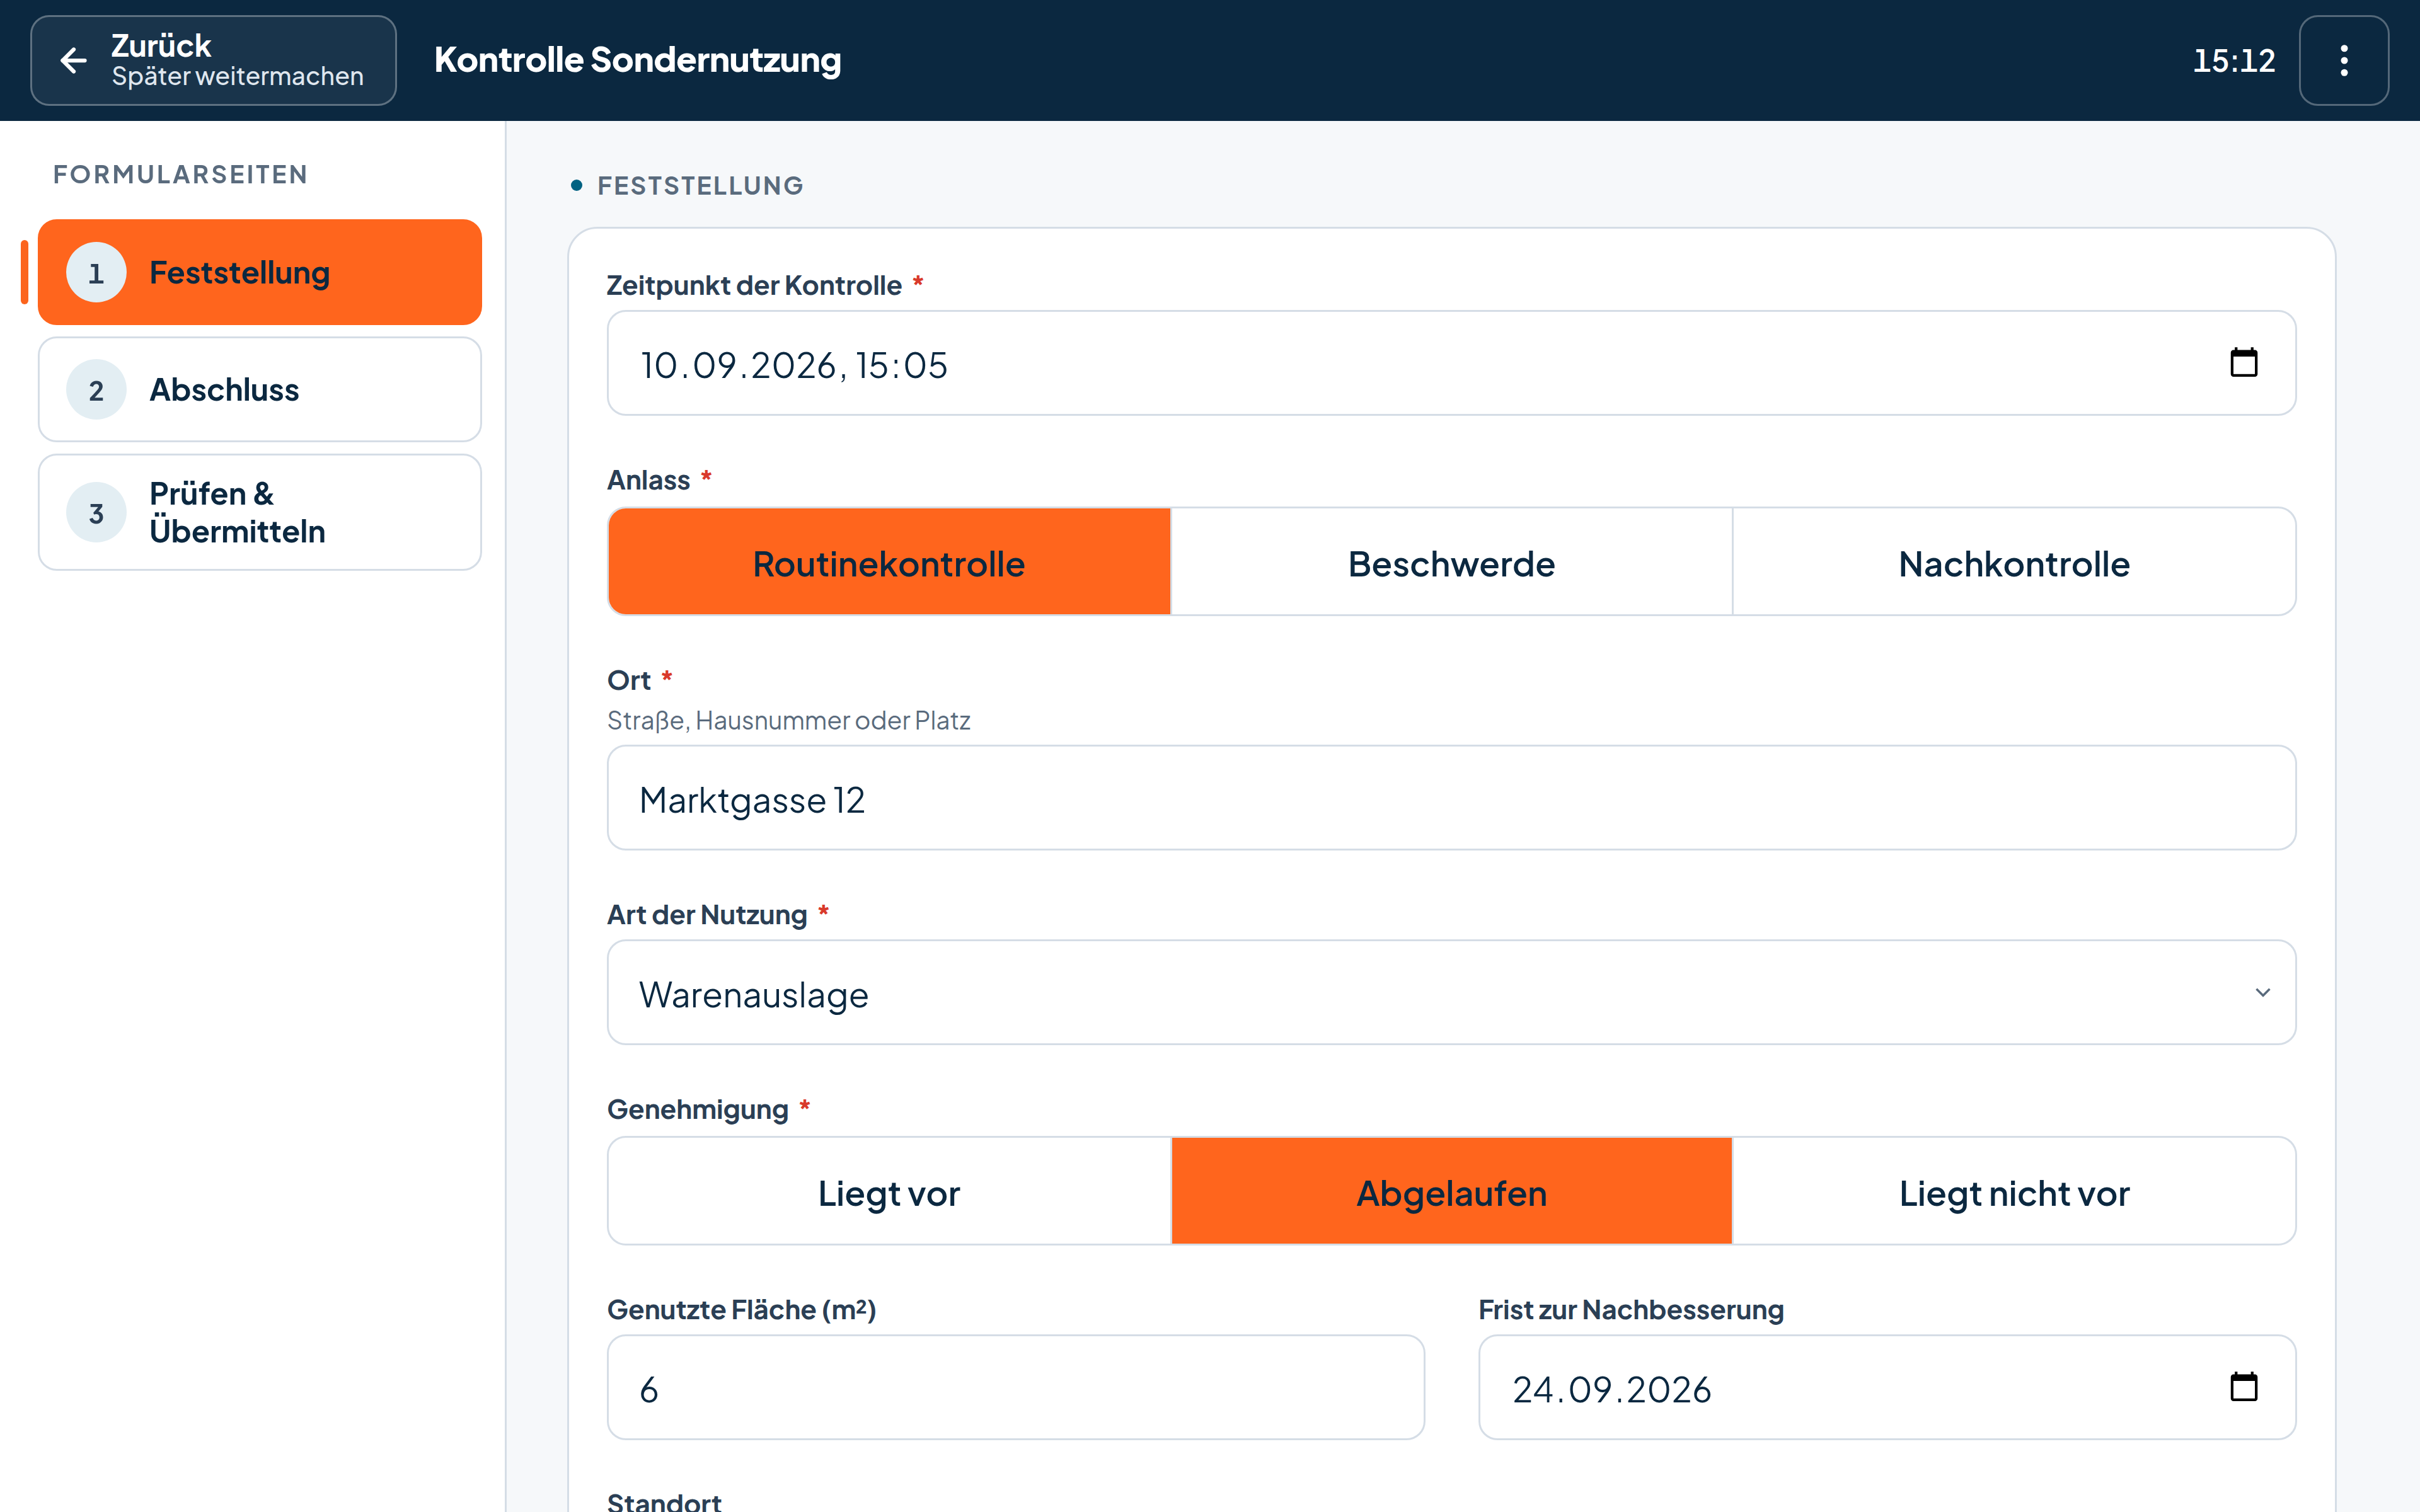This screenshot has width=2420, height=1512.
Task: Go to Abschluss form page
Action: (260, 389)
